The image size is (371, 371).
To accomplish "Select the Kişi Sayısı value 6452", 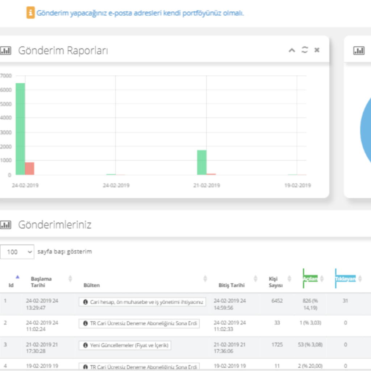I will click(x=277, y=301).
